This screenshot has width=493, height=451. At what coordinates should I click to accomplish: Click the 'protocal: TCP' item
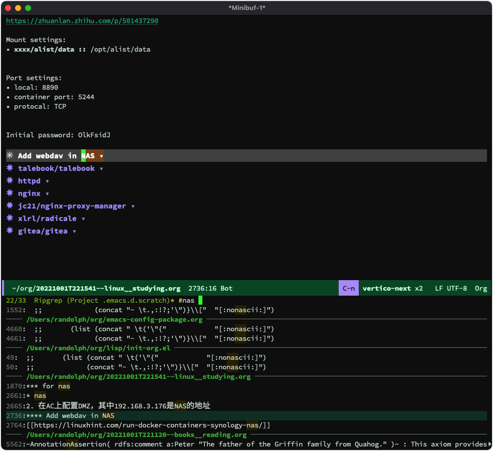tap(36, 107)
